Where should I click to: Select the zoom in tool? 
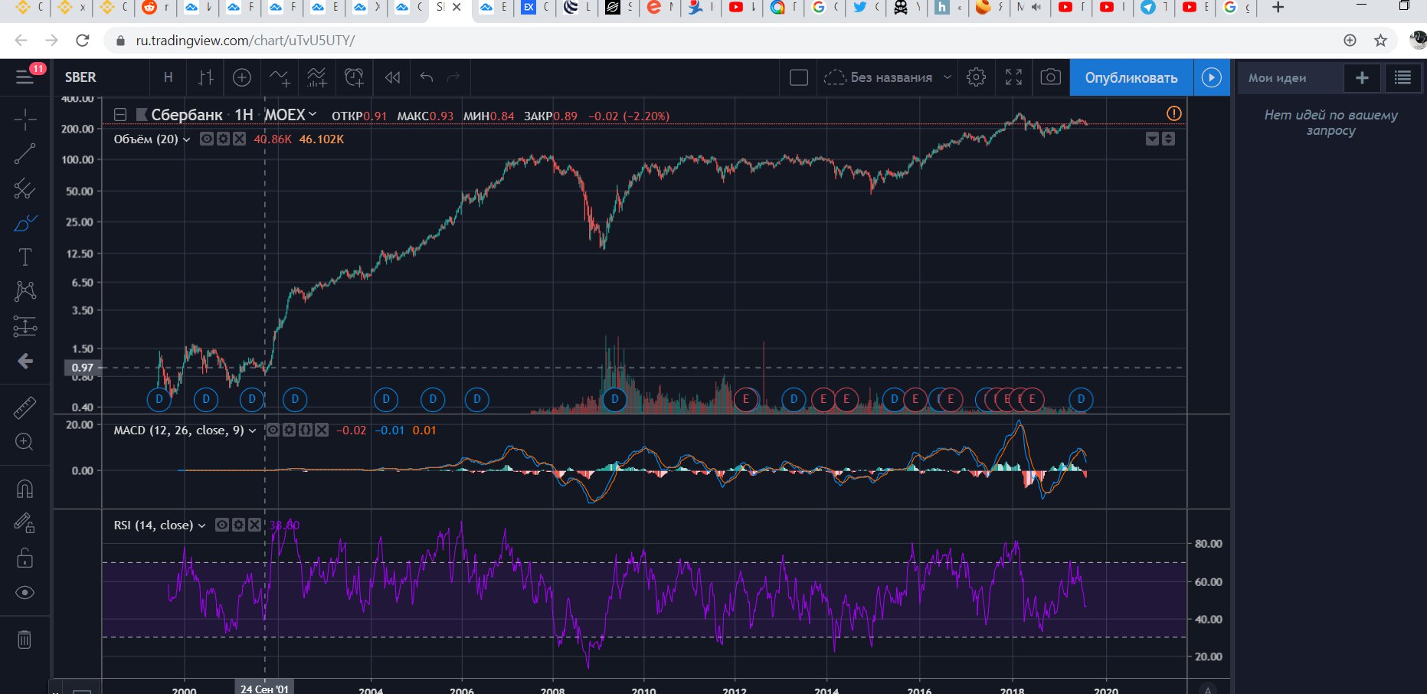pyautogui.click(x=25, y=442)
